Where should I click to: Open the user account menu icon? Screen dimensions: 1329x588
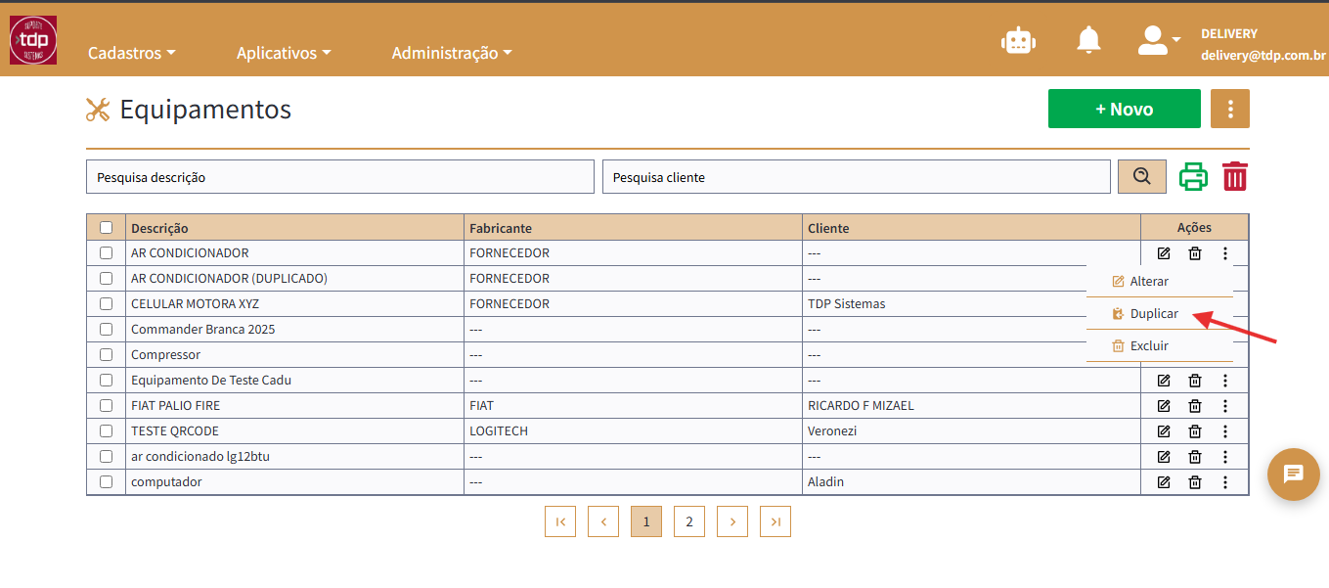(1159, 40)
